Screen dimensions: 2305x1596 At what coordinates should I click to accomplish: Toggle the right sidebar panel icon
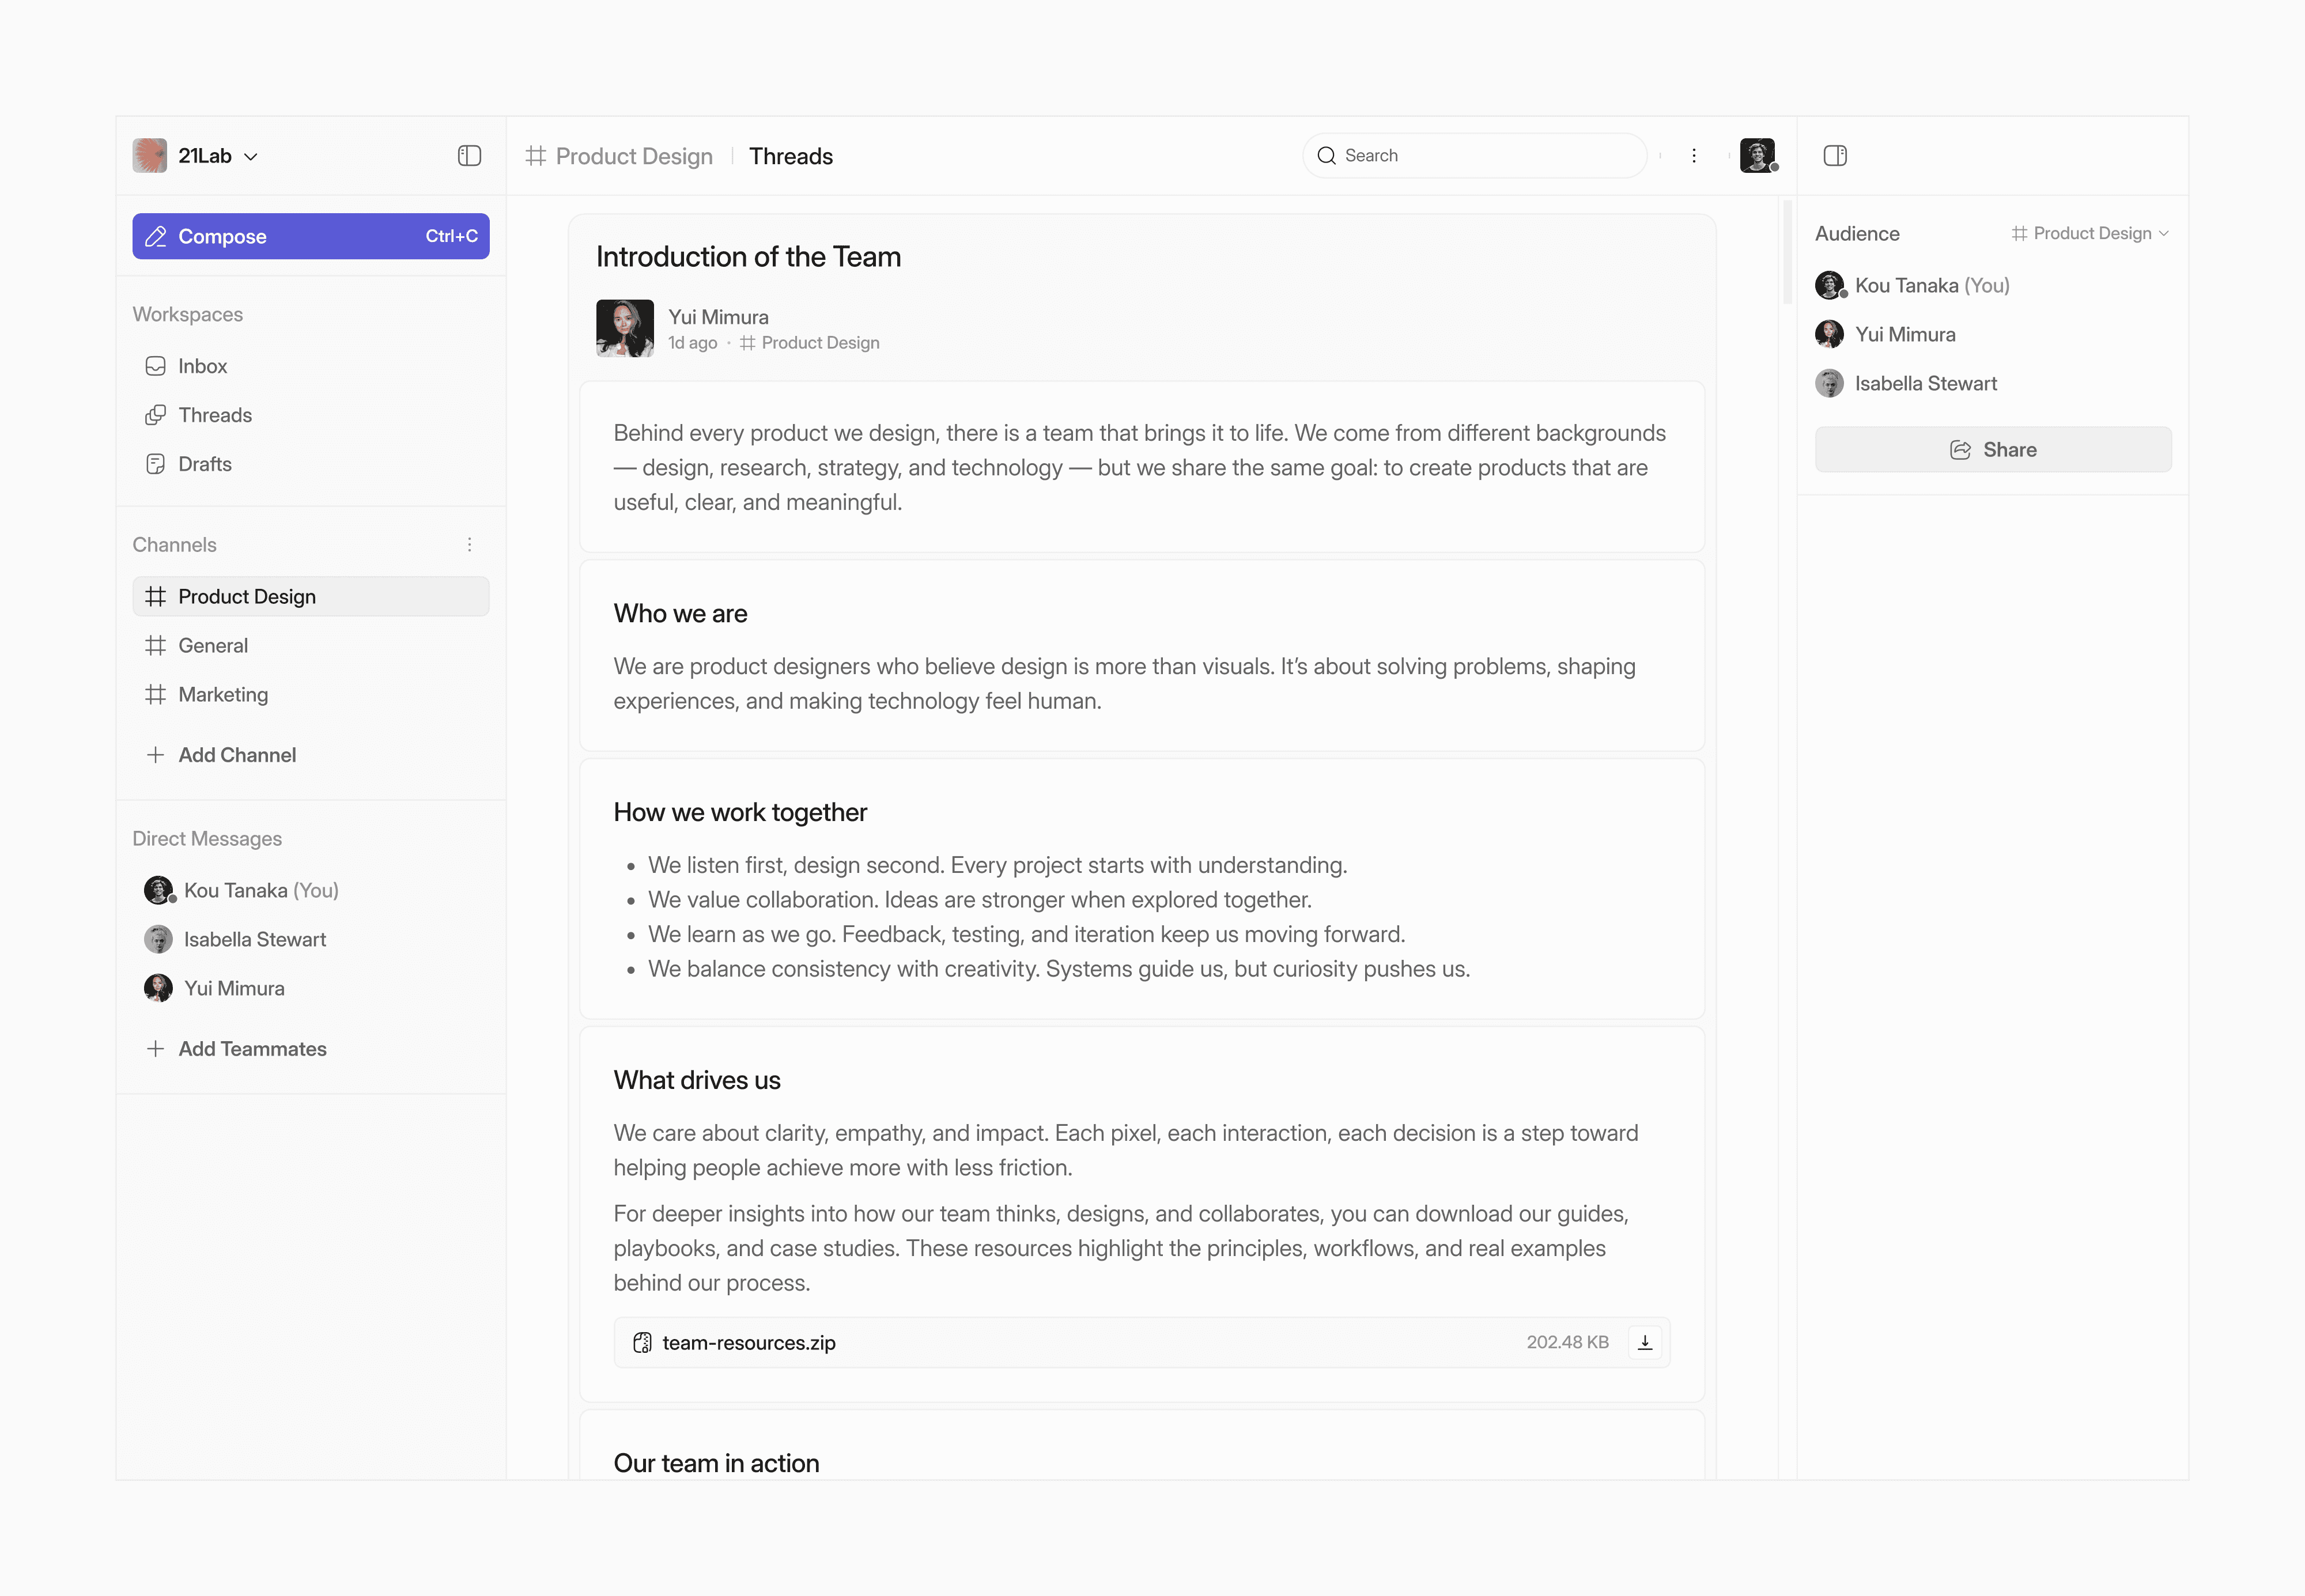pyautogui.click(x=1834, y=156)
